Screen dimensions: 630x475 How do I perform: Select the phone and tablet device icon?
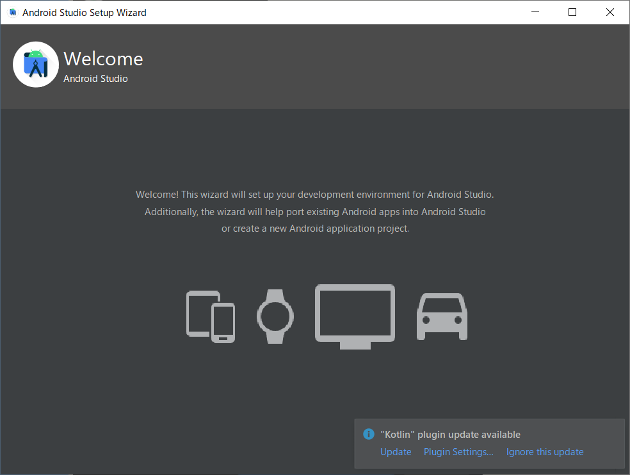click(x=210, y=316)
